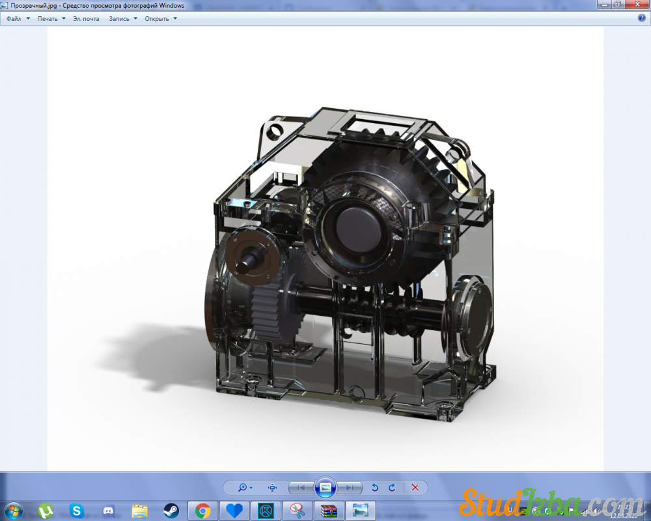This screenshot has width=651, height=521.
Task: Open the zoom magnifier control
Action: (x=242, y=487)
